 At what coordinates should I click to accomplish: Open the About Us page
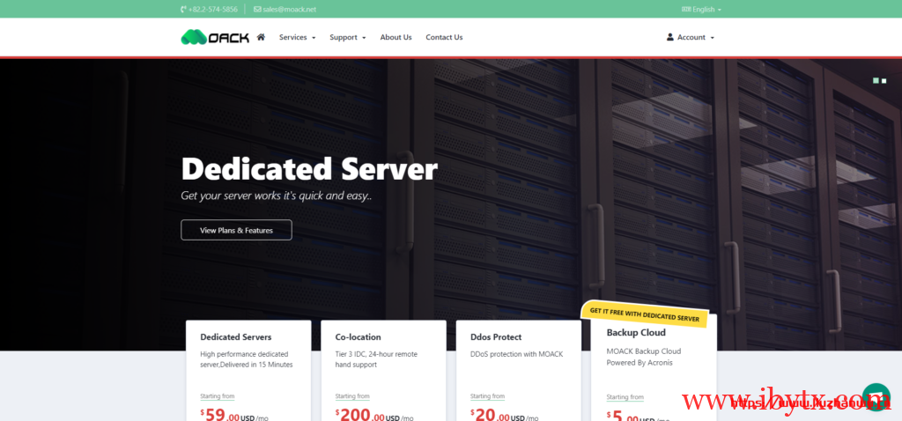click(396, 37)
